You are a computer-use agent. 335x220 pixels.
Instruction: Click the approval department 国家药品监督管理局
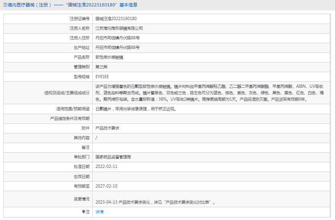click(x=113, y=157)
